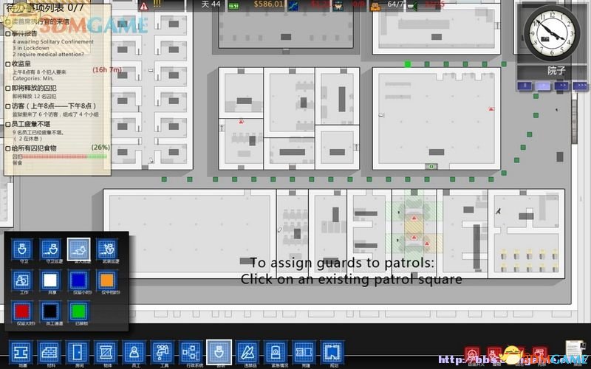Pick the blue minimum security zone swatch

79,280
